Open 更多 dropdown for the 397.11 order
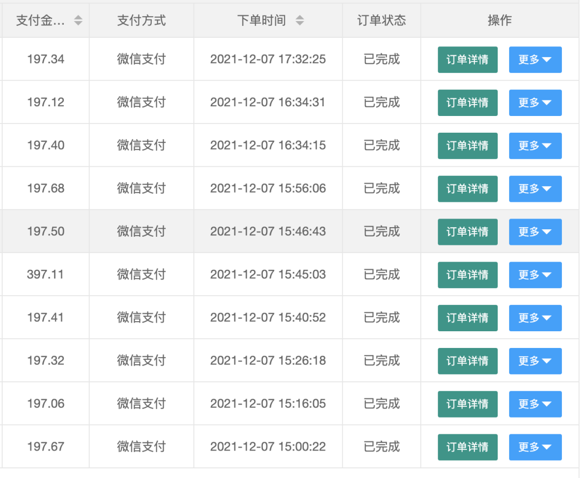 (535, 275)
